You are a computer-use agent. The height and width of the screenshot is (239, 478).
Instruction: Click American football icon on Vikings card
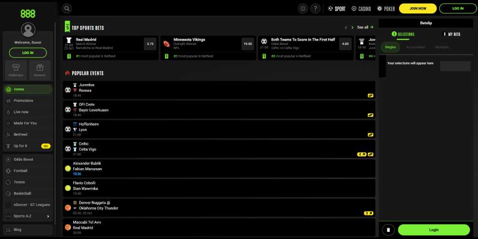tap(166, 44)
